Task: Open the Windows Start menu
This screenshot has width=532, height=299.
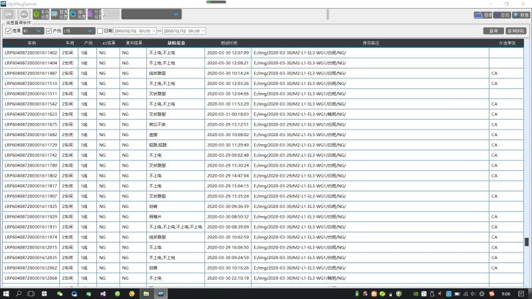Action: coord(6,294)
